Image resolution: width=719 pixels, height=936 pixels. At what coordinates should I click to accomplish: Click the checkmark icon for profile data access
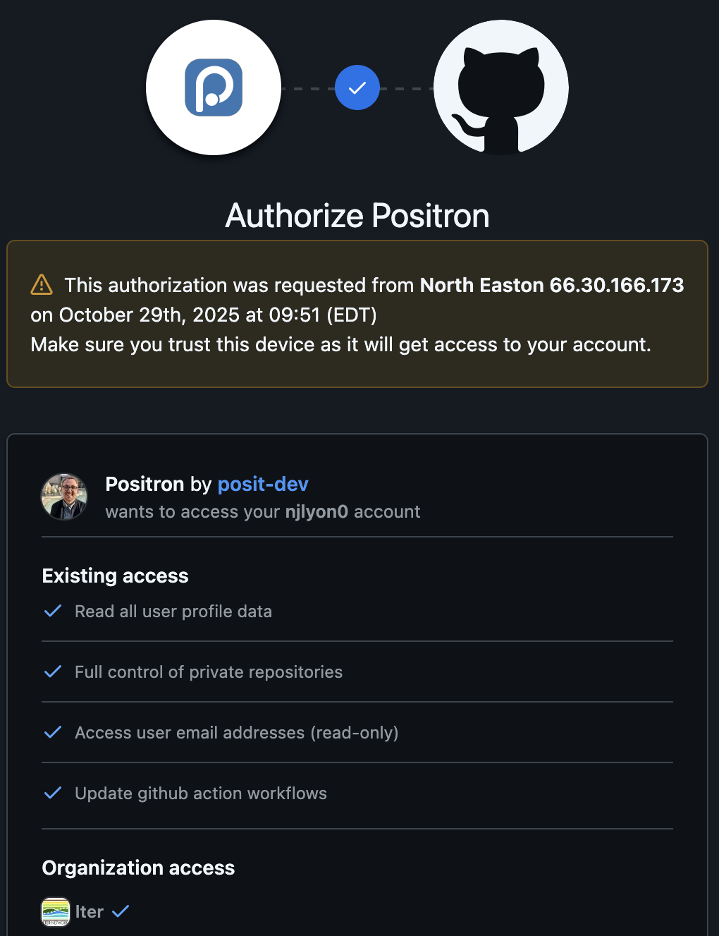point(52,611)
